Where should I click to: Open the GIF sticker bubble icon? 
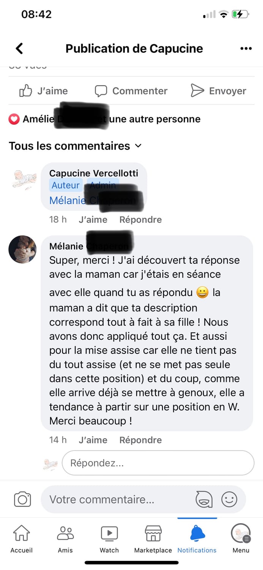pyautogui.click(x=204, y=499)
